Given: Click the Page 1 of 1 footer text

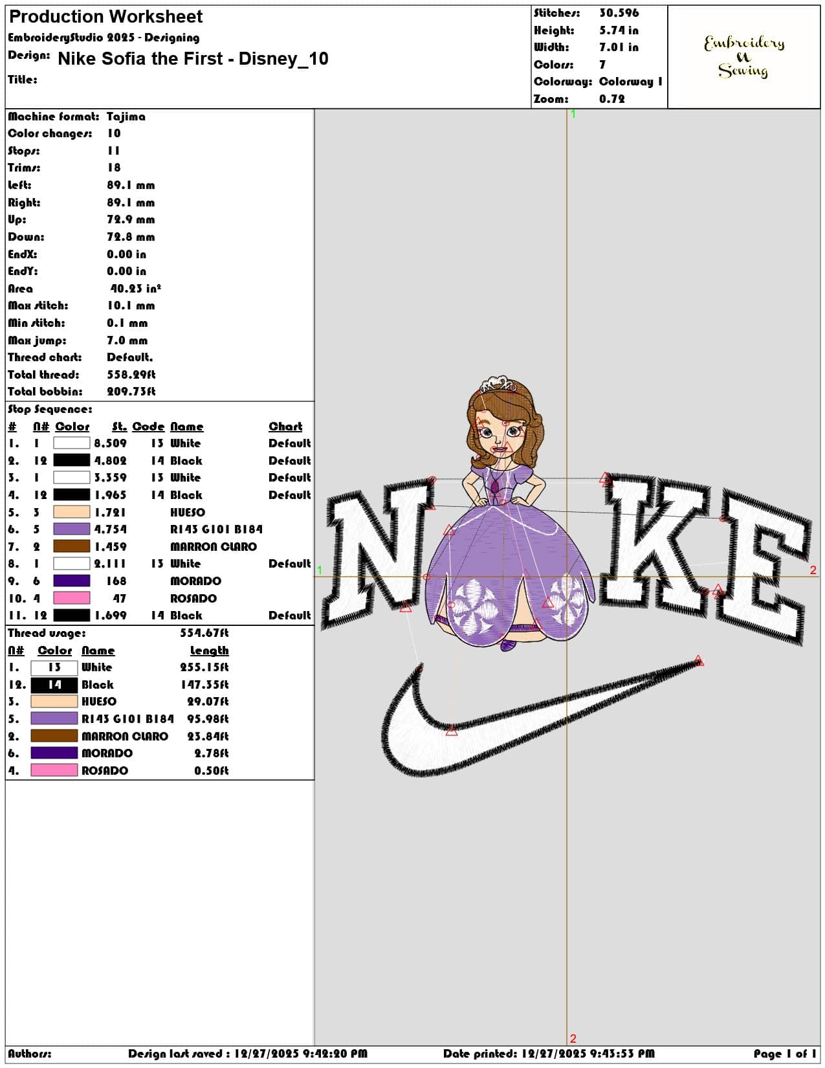Looking at the screenshot, I should pyautogui.click(x=785, y=1054).
